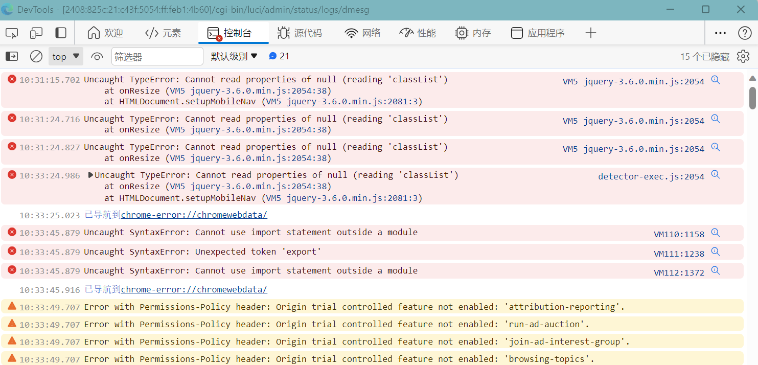Viewport: 758px width, 365px height.
Task: Click into the 筛选器 filter field
Action: 157,56
